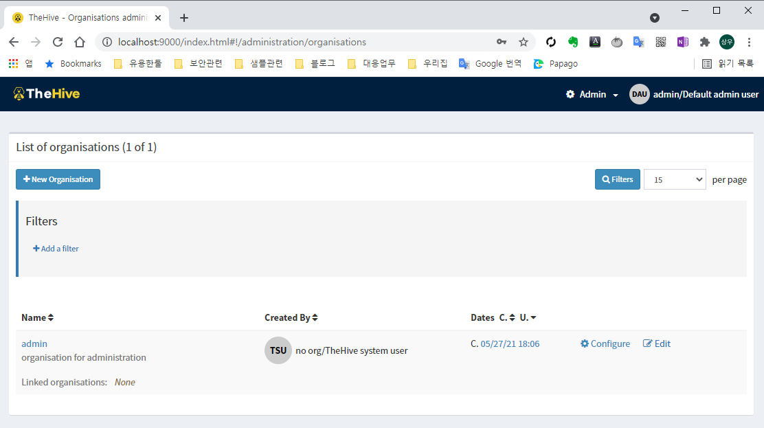The width and height of the screenshot is (764, 428).
Task: Open the reading list 읽기 목록
Action: pyautogui.click(x=728, y=64)
